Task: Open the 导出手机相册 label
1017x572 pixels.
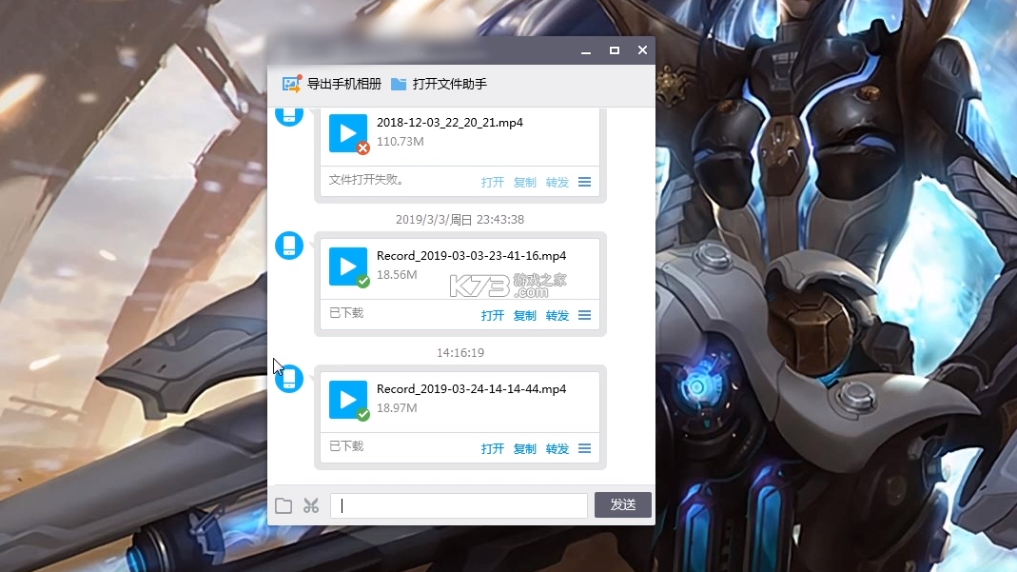Action: click(343, 84)
